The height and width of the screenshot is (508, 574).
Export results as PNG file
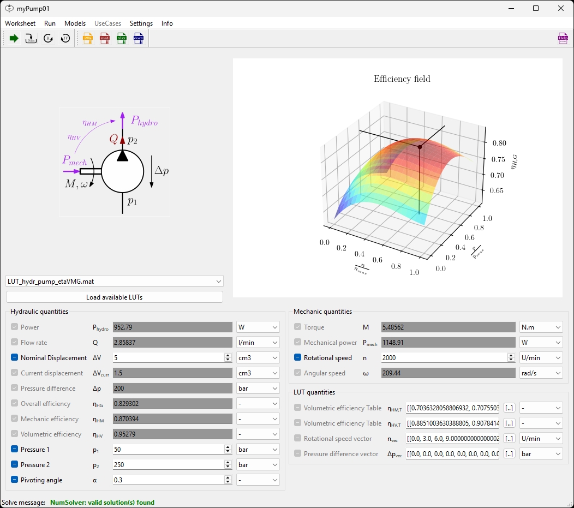pos(87,38)
